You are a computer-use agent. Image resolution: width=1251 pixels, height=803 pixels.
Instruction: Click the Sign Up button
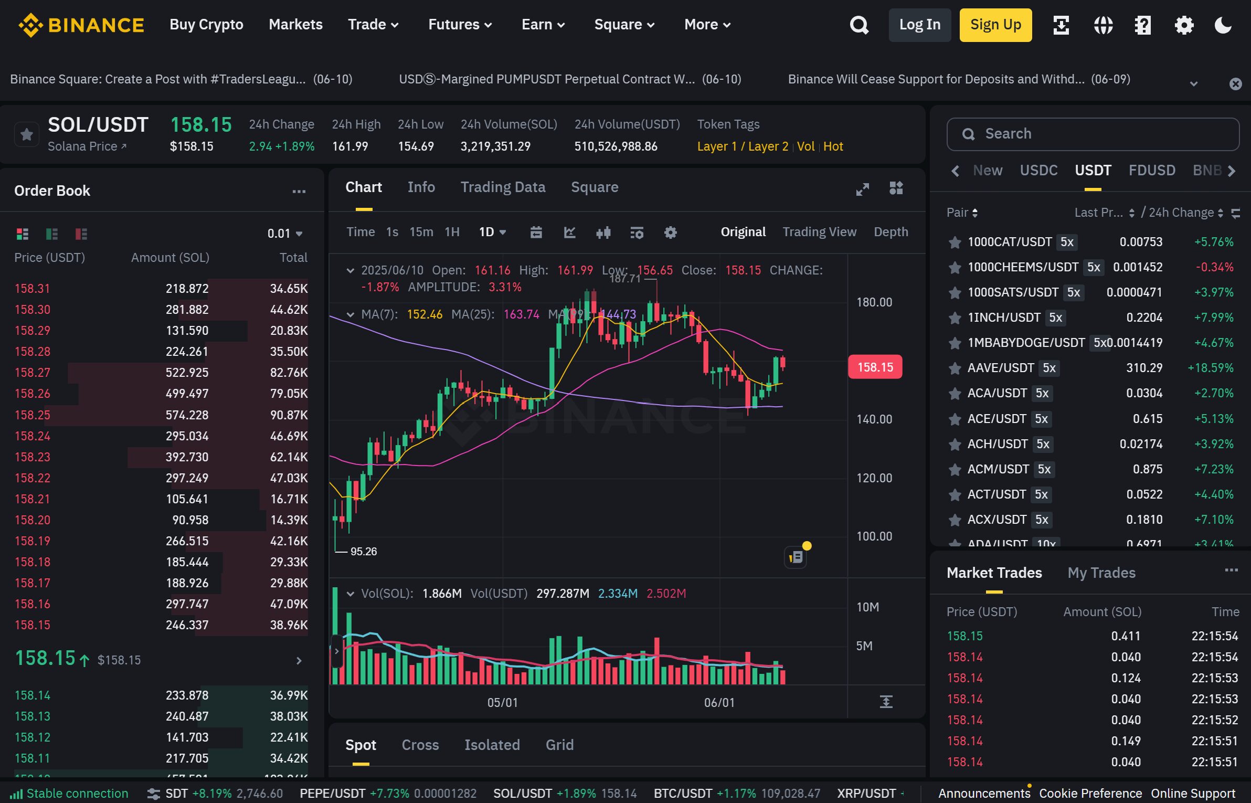pyautogui.click(x=995, y=25)
